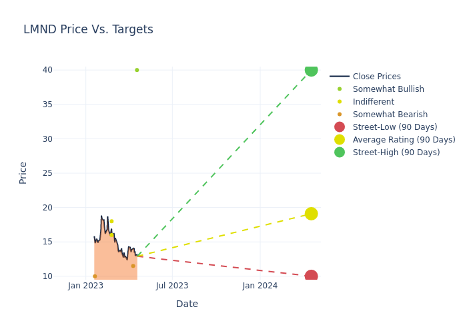
Task: Click the Indifferent yellow dot at 18
Action: coord(111,221)
